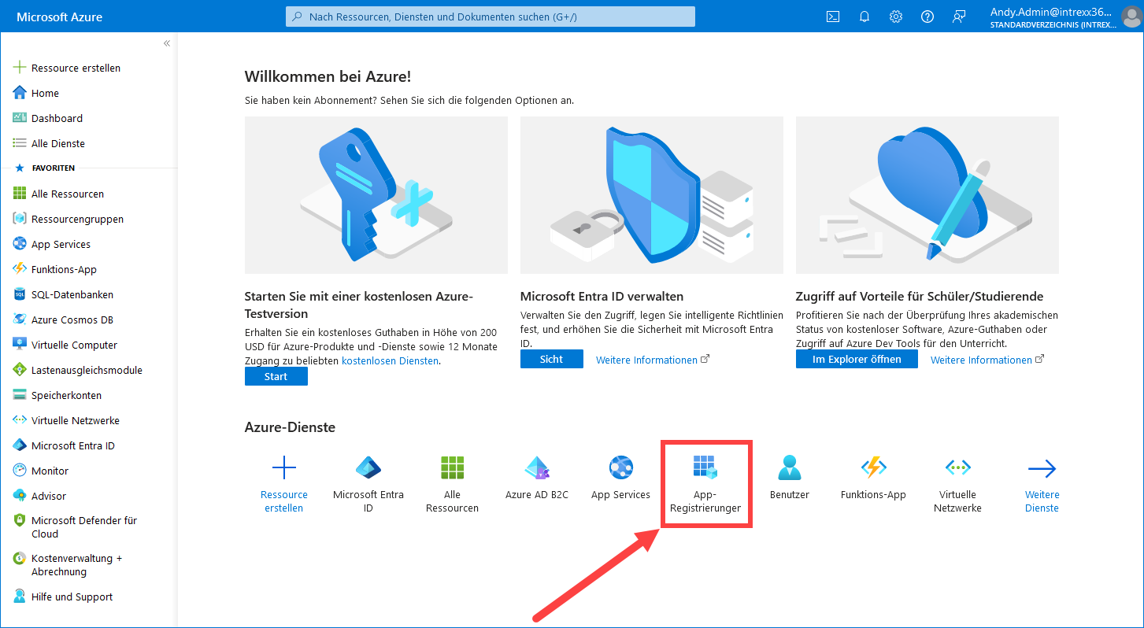Click the Speicherkonten icon
The width and height of the screenshot is (1144, 628).
(20, 395)
